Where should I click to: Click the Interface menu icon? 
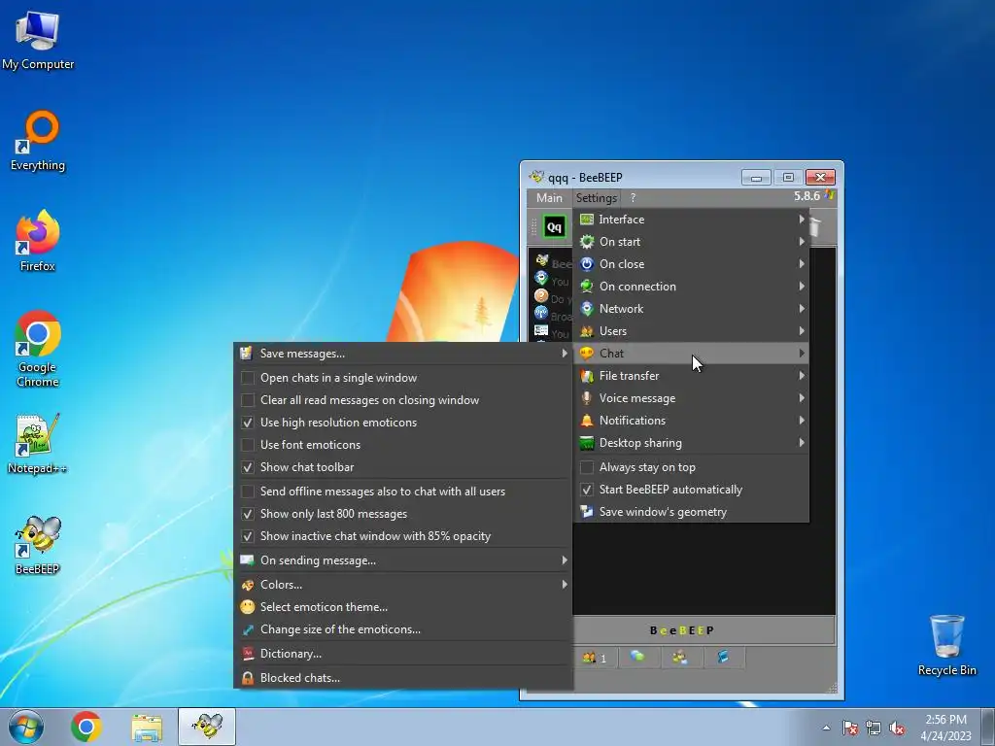(x=587, y=220)
